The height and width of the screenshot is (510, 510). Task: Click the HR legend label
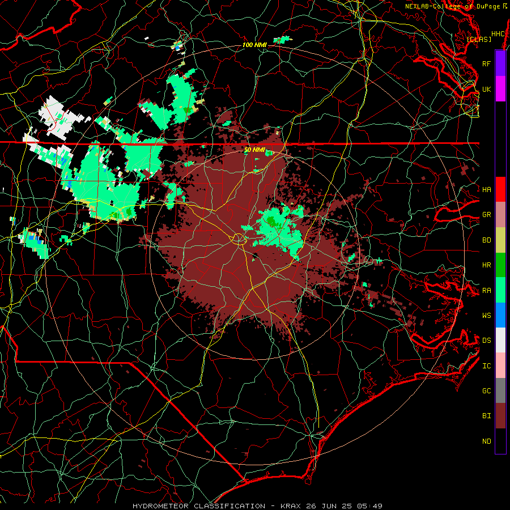click(x=486, y=265)
